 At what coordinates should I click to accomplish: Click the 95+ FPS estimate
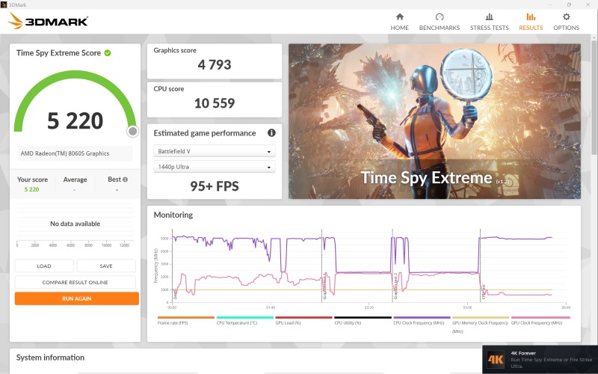(x=215, y=186)
